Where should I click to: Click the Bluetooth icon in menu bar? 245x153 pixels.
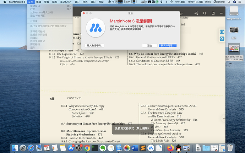[x=167, y=2]
